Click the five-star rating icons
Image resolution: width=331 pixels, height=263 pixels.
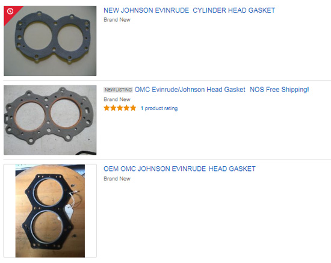[x=120, y=108]
